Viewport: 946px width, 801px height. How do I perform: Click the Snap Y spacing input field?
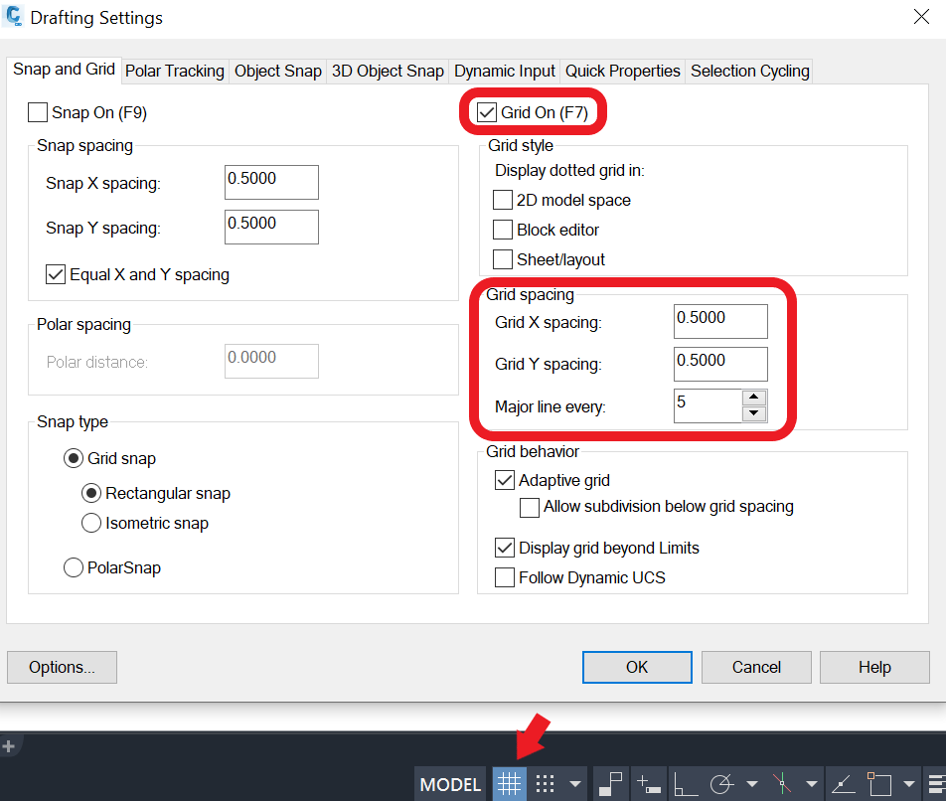pos(271,227)
